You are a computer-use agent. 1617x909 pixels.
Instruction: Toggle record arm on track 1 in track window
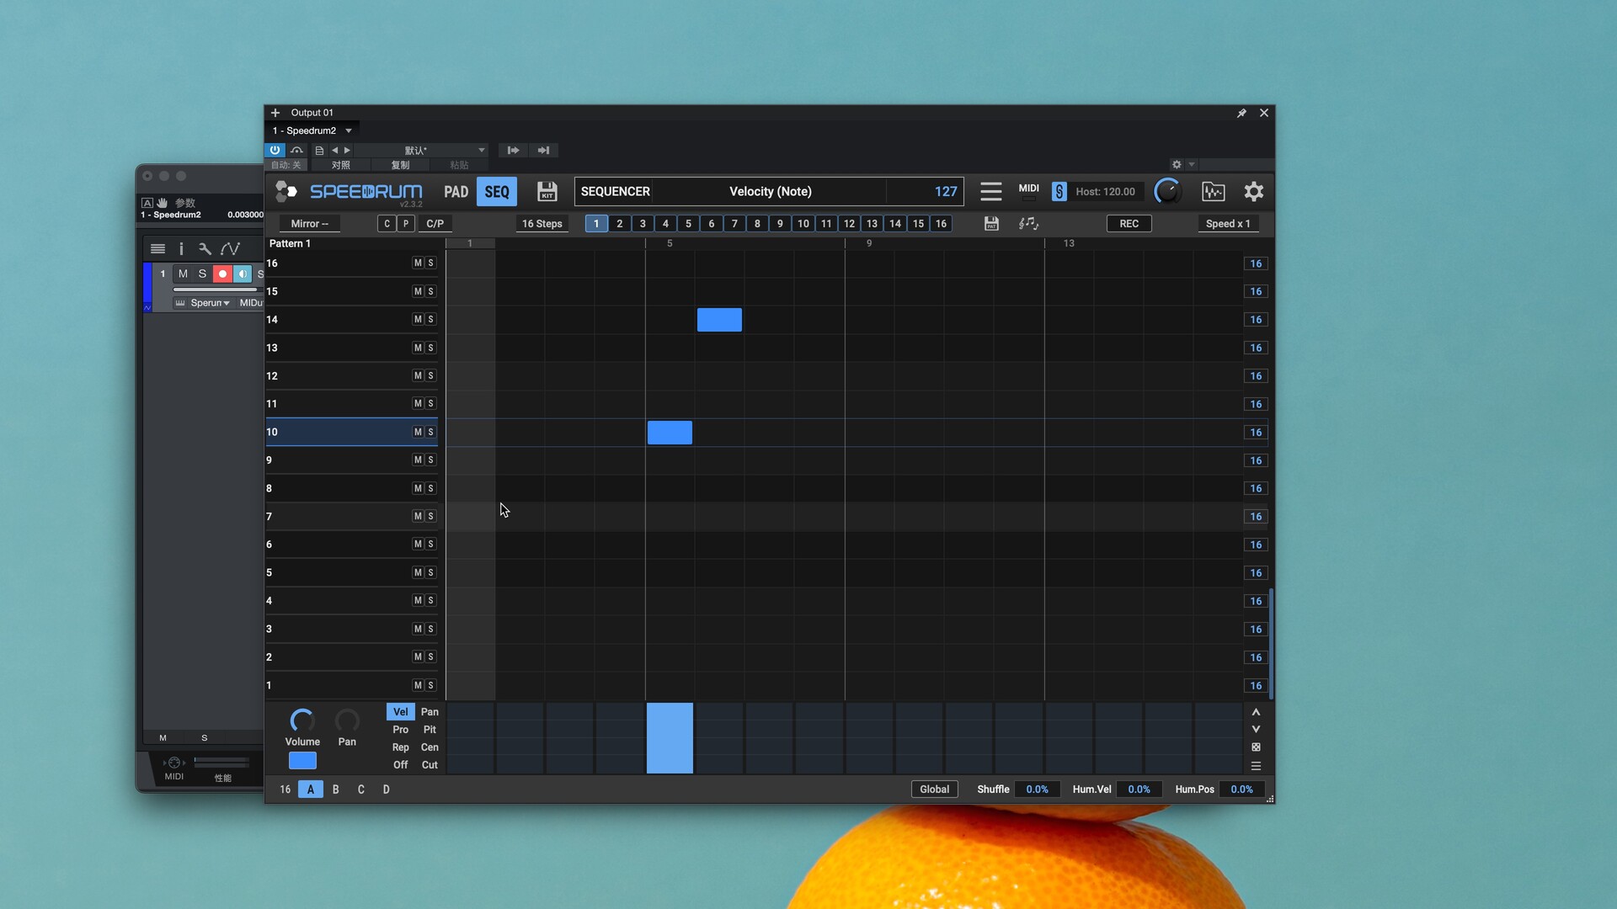(222, 274)
